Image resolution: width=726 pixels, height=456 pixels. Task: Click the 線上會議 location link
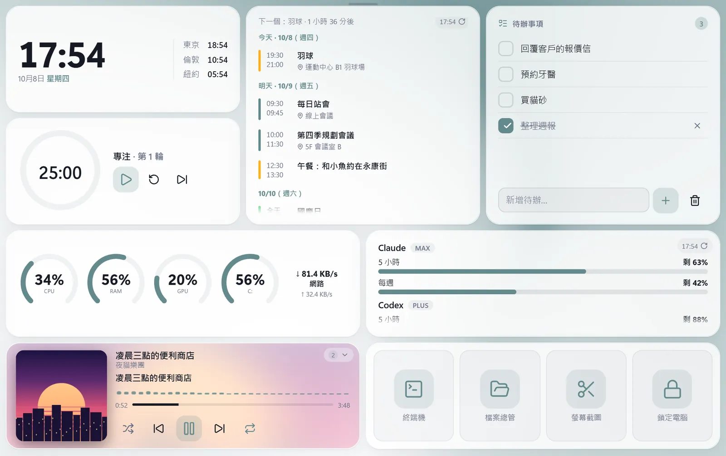315,116
